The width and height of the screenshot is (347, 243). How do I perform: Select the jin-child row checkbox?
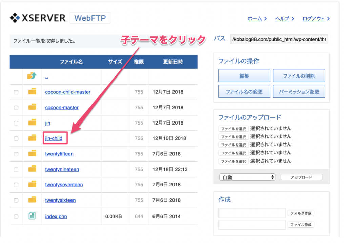pos(16,139)
